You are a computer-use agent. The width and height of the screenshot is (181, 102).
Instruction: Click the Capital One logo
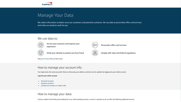[47, 4]
